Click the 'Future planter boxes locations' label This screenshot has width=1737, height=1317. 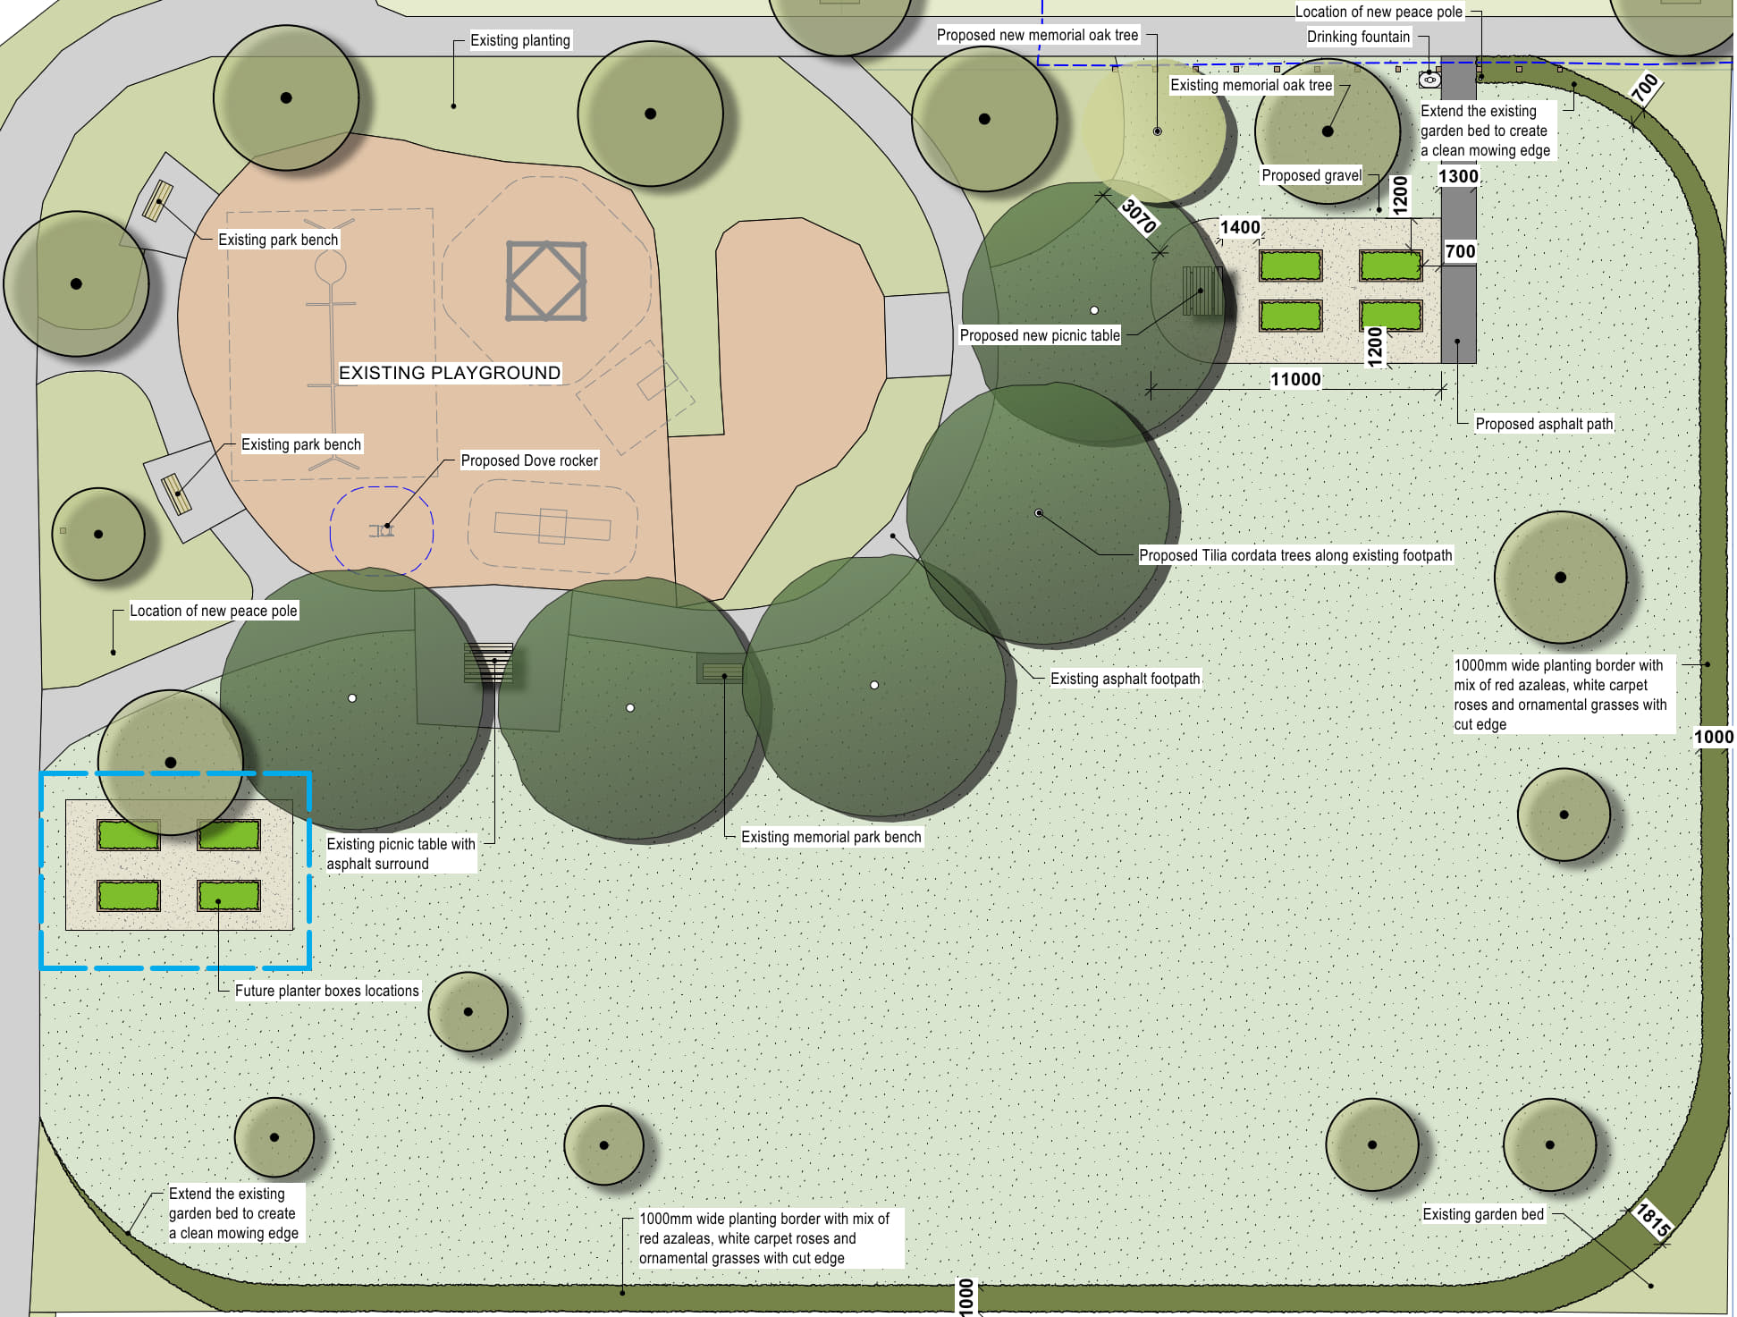[326, 991]
